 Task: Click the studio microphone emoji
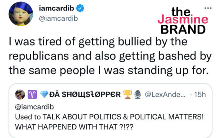pos(137,95)
